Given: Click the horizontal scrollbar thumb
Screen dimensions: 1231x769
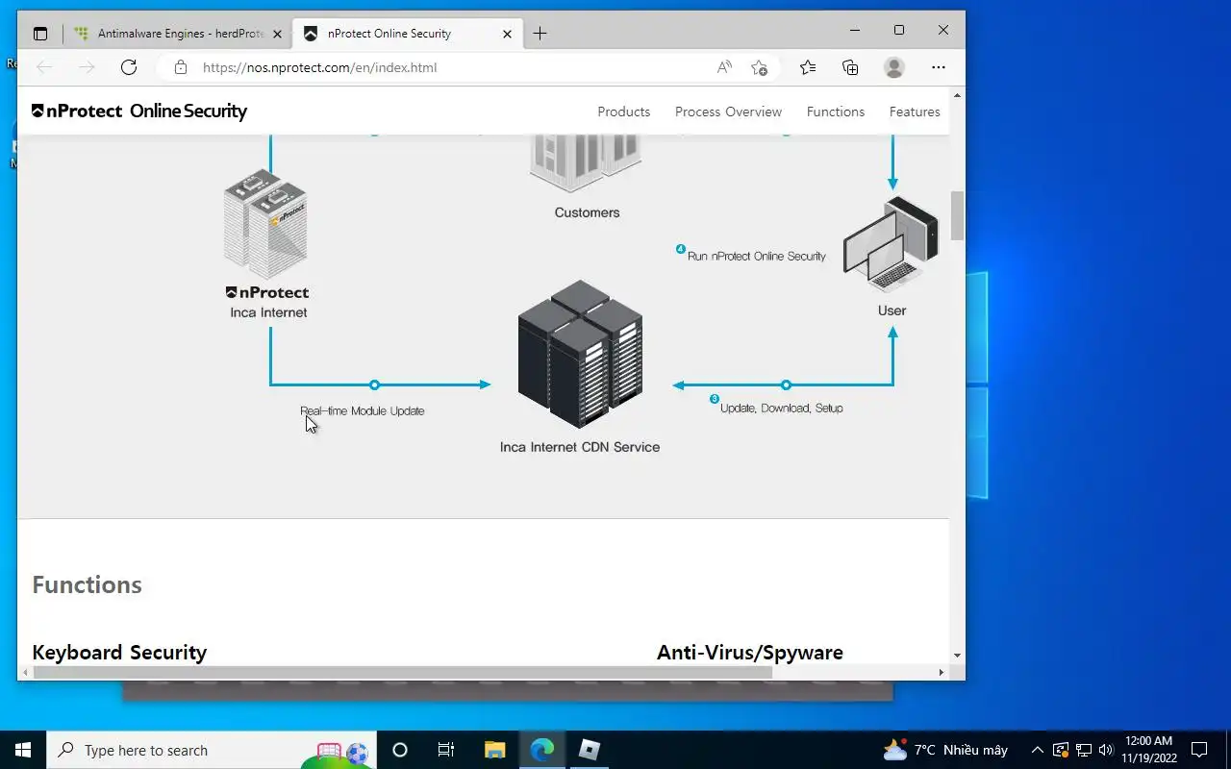Looking at the screenshot, I should 402,673.
